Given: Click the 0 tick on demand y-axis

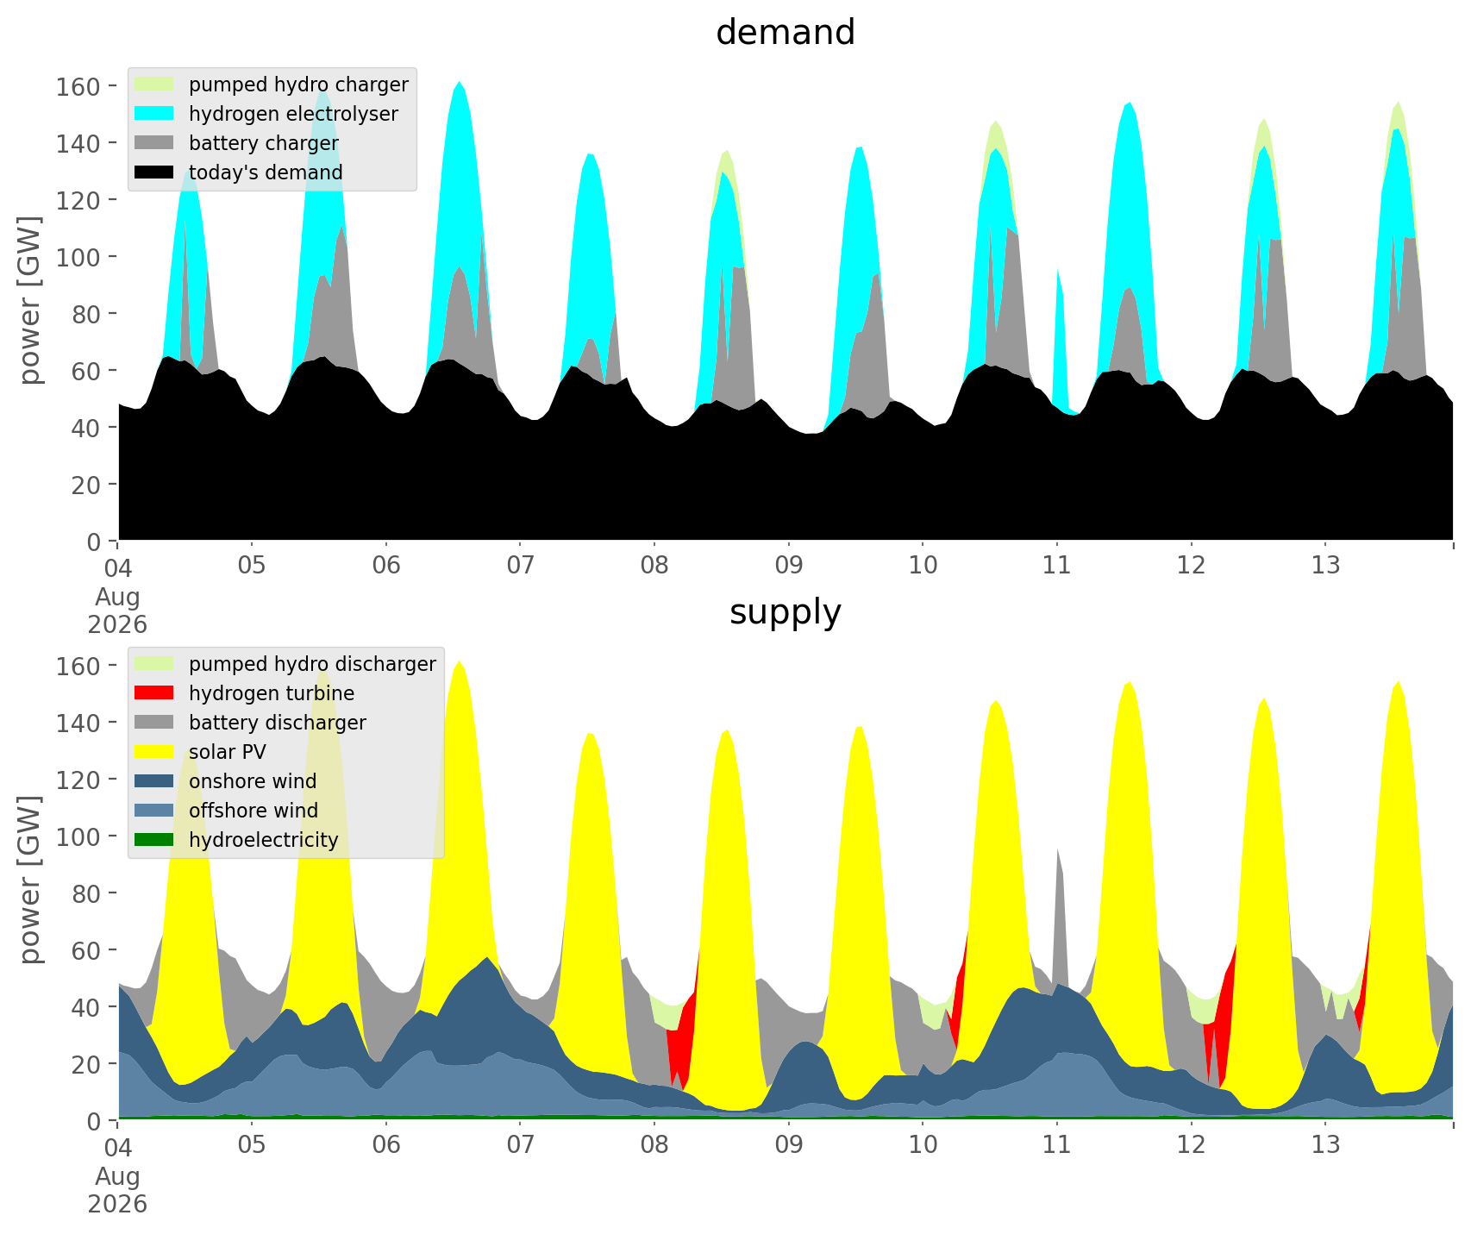Looking at the screenshot, I should pos(93,542).
